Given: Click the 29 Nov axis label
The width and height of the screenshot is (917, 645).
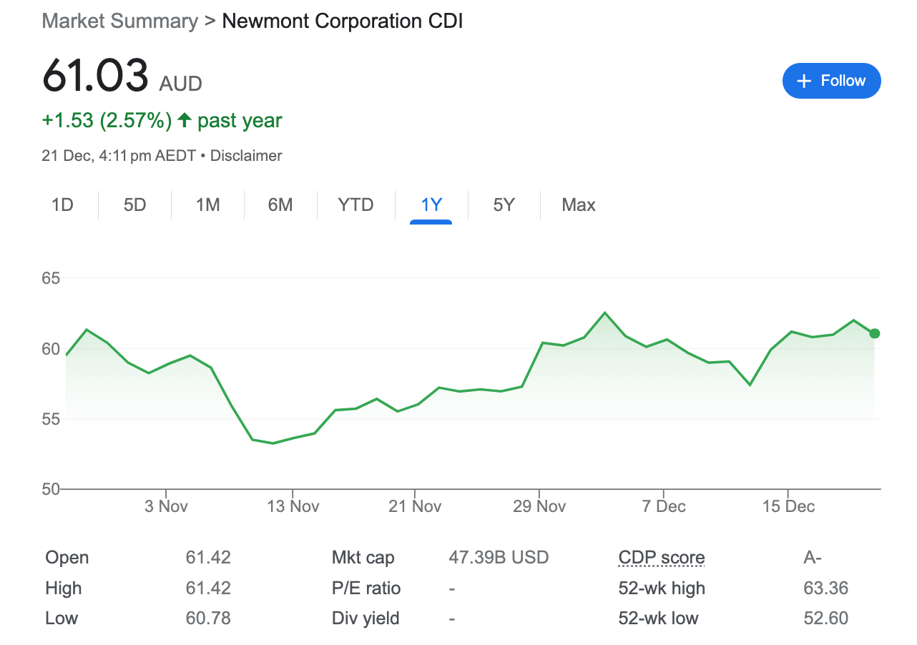Looking at the screenshot, I should point(540,506).
